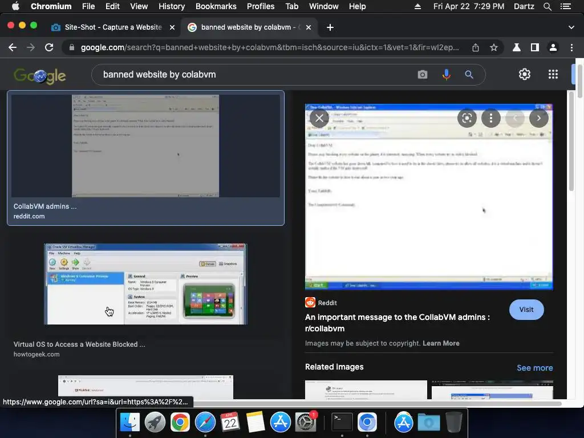Open the Chromium labs flask icon

pyautogui.click(x=517, y=47)
